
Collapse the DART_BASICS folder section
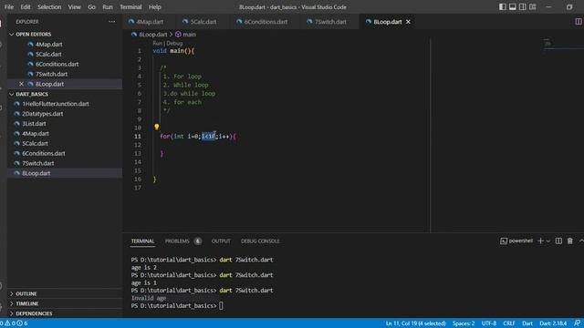(65, 94)
